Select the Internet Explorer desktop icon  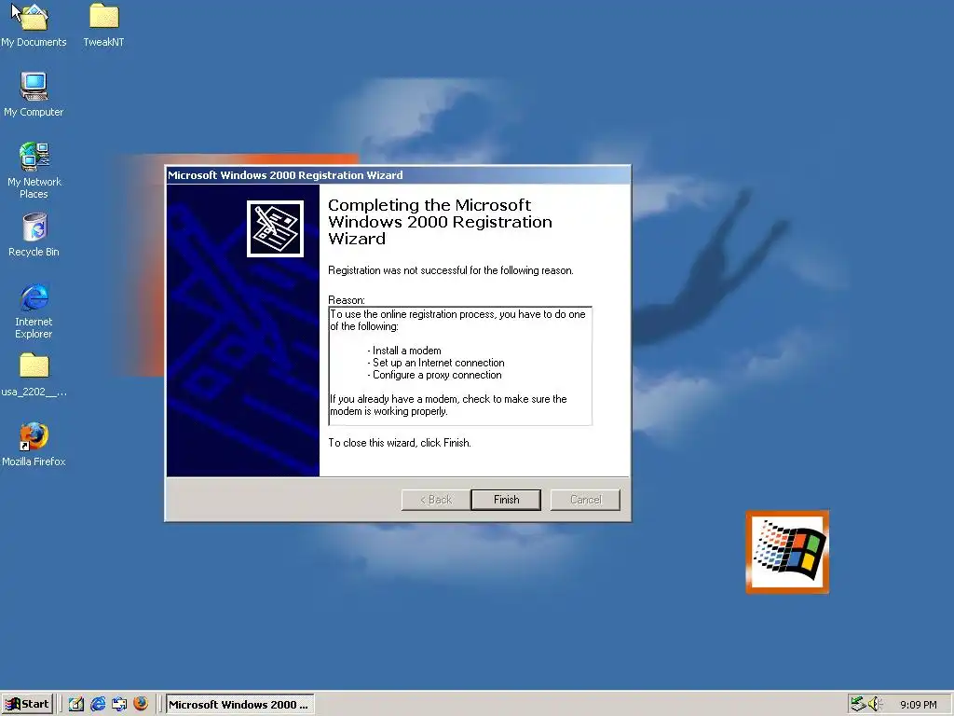tap(34, 311)
